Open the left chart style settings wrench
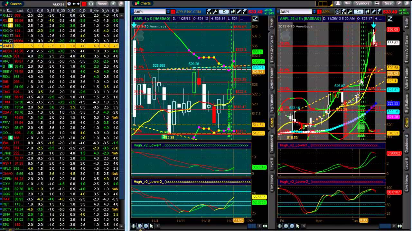Screen dimensions: 412x231 click(x=215, y=12)
